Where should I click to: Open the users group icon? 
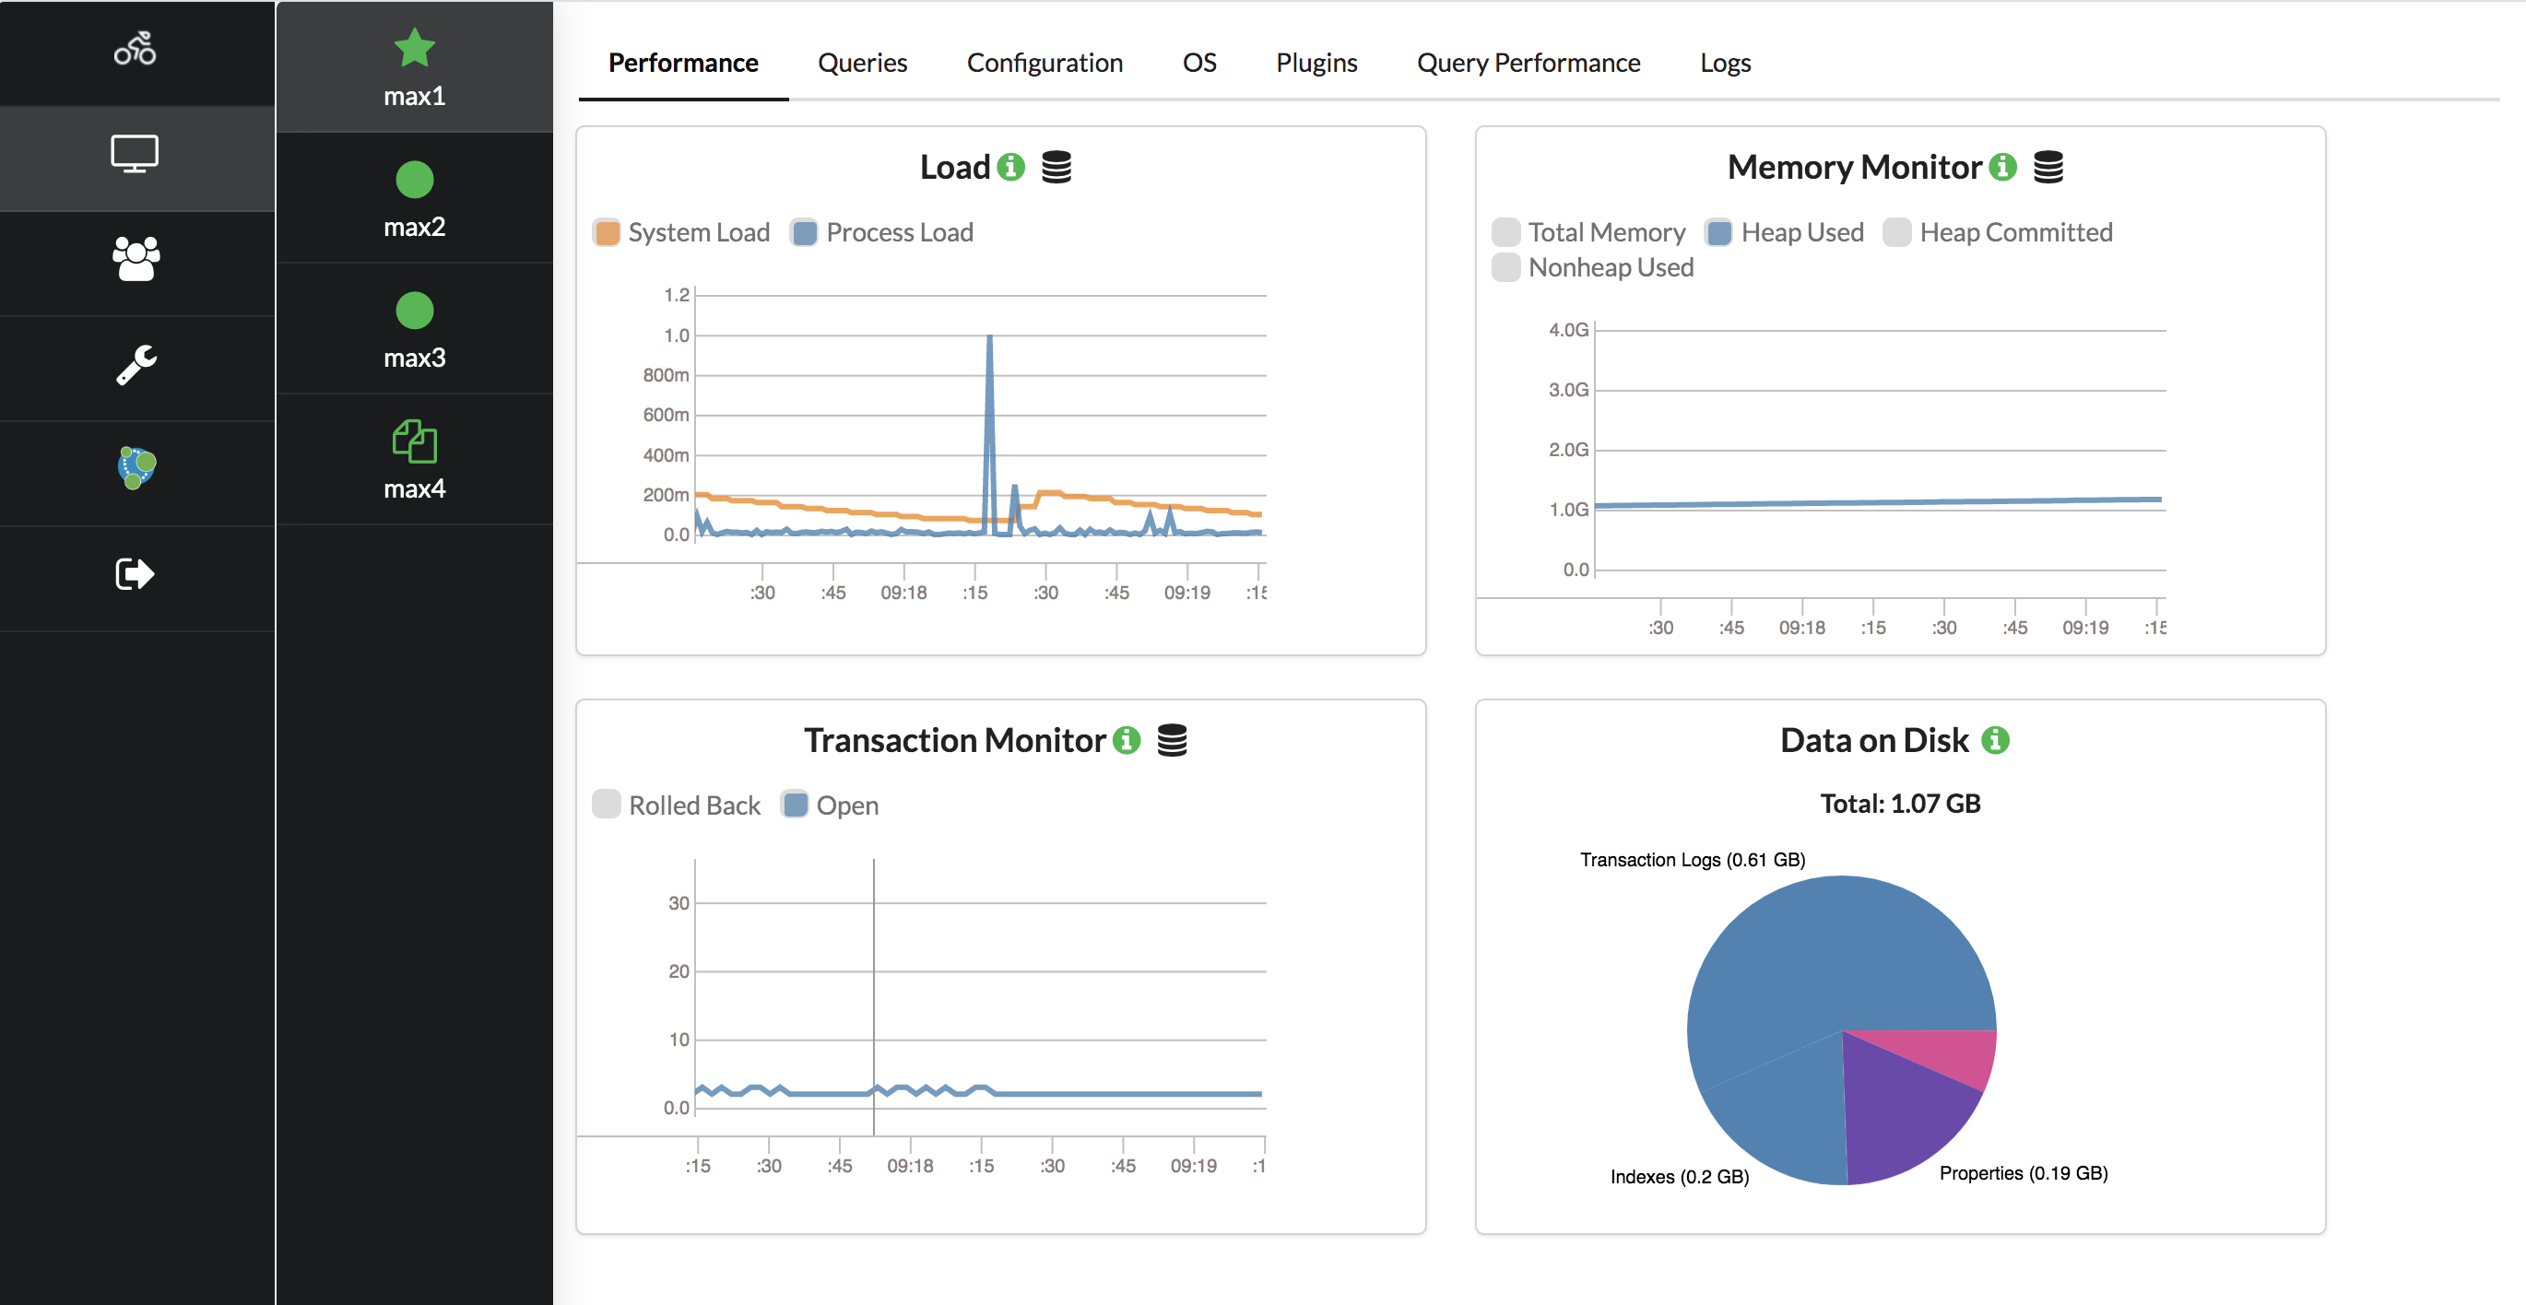(x=136, y=259)
